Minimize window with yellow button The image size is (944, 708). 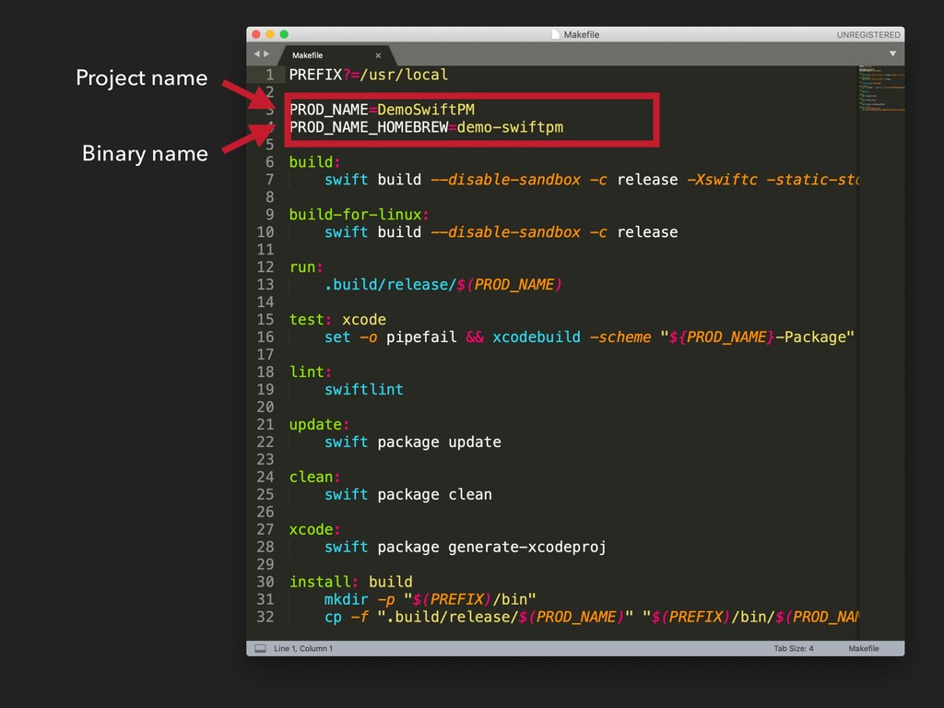tap(270, 34)
